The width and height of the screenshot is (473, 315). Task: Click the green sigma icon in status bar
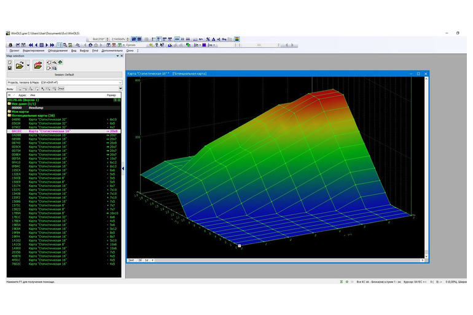pyautogui.click(x=341, y=282)
